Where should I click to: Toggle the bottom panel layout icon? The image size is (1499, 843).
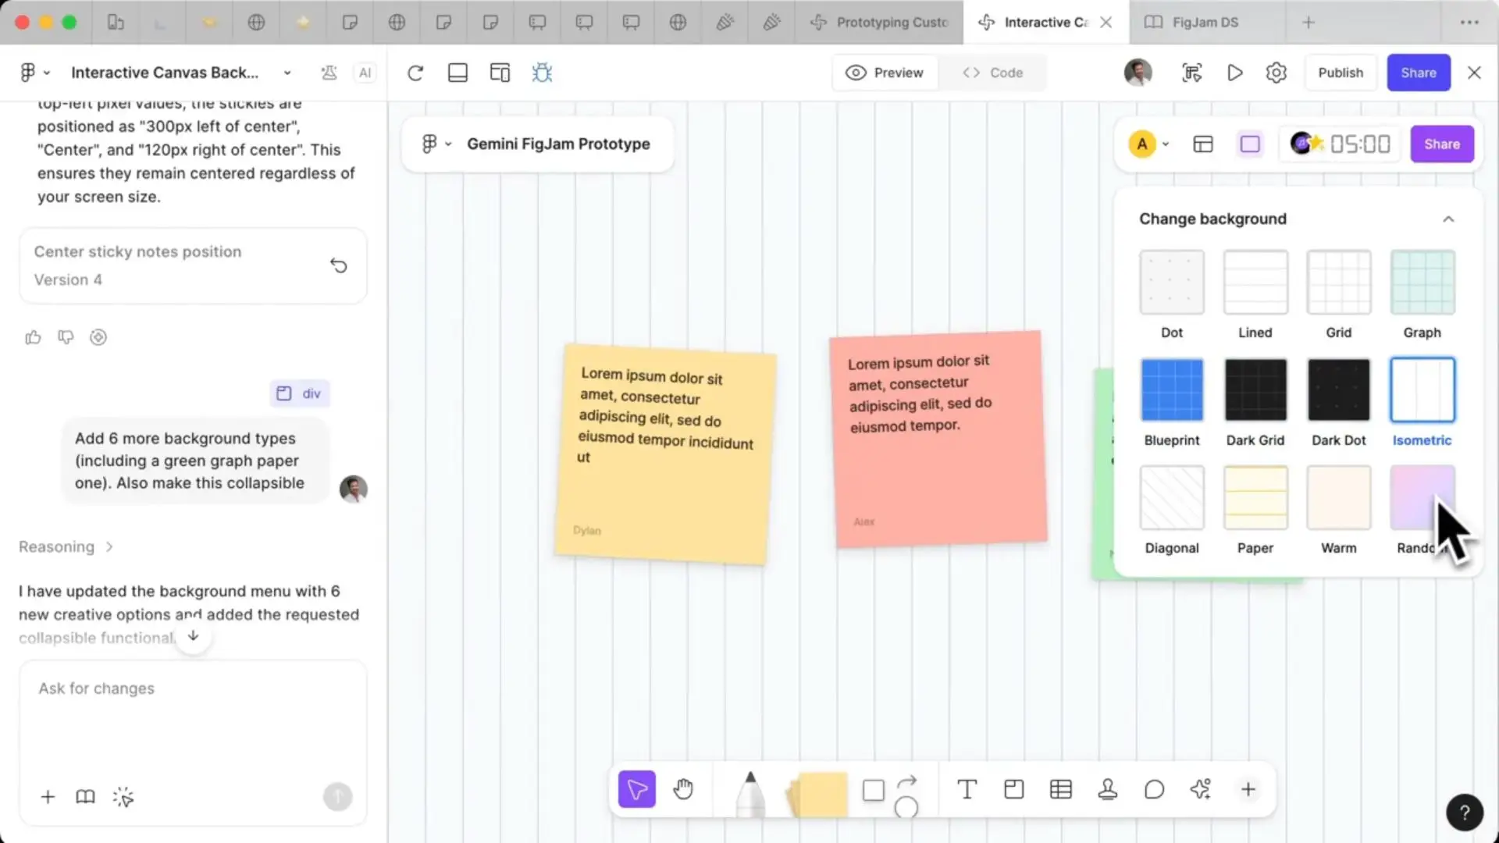point(458,73)
